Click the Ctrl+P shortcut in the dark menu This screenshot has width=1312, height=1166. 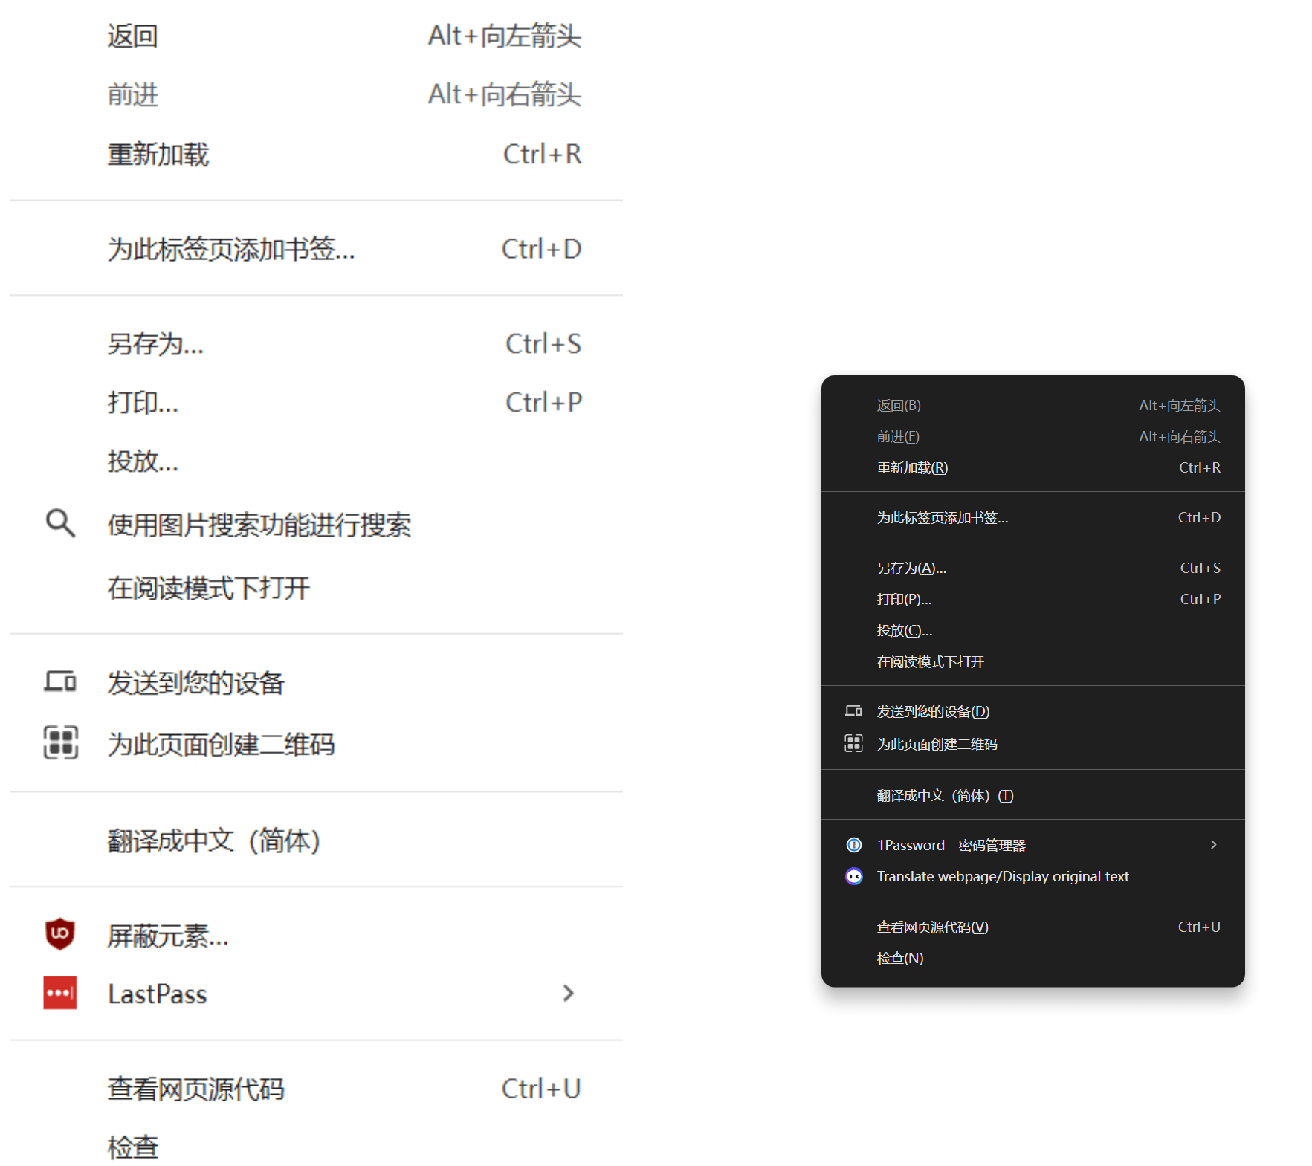click(x=1200, y=599)
